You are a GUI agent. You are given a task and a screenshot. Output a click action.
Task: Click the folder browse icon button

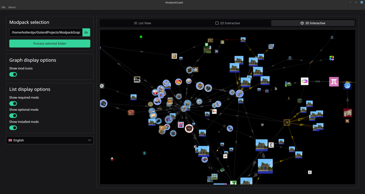(86, 32)
